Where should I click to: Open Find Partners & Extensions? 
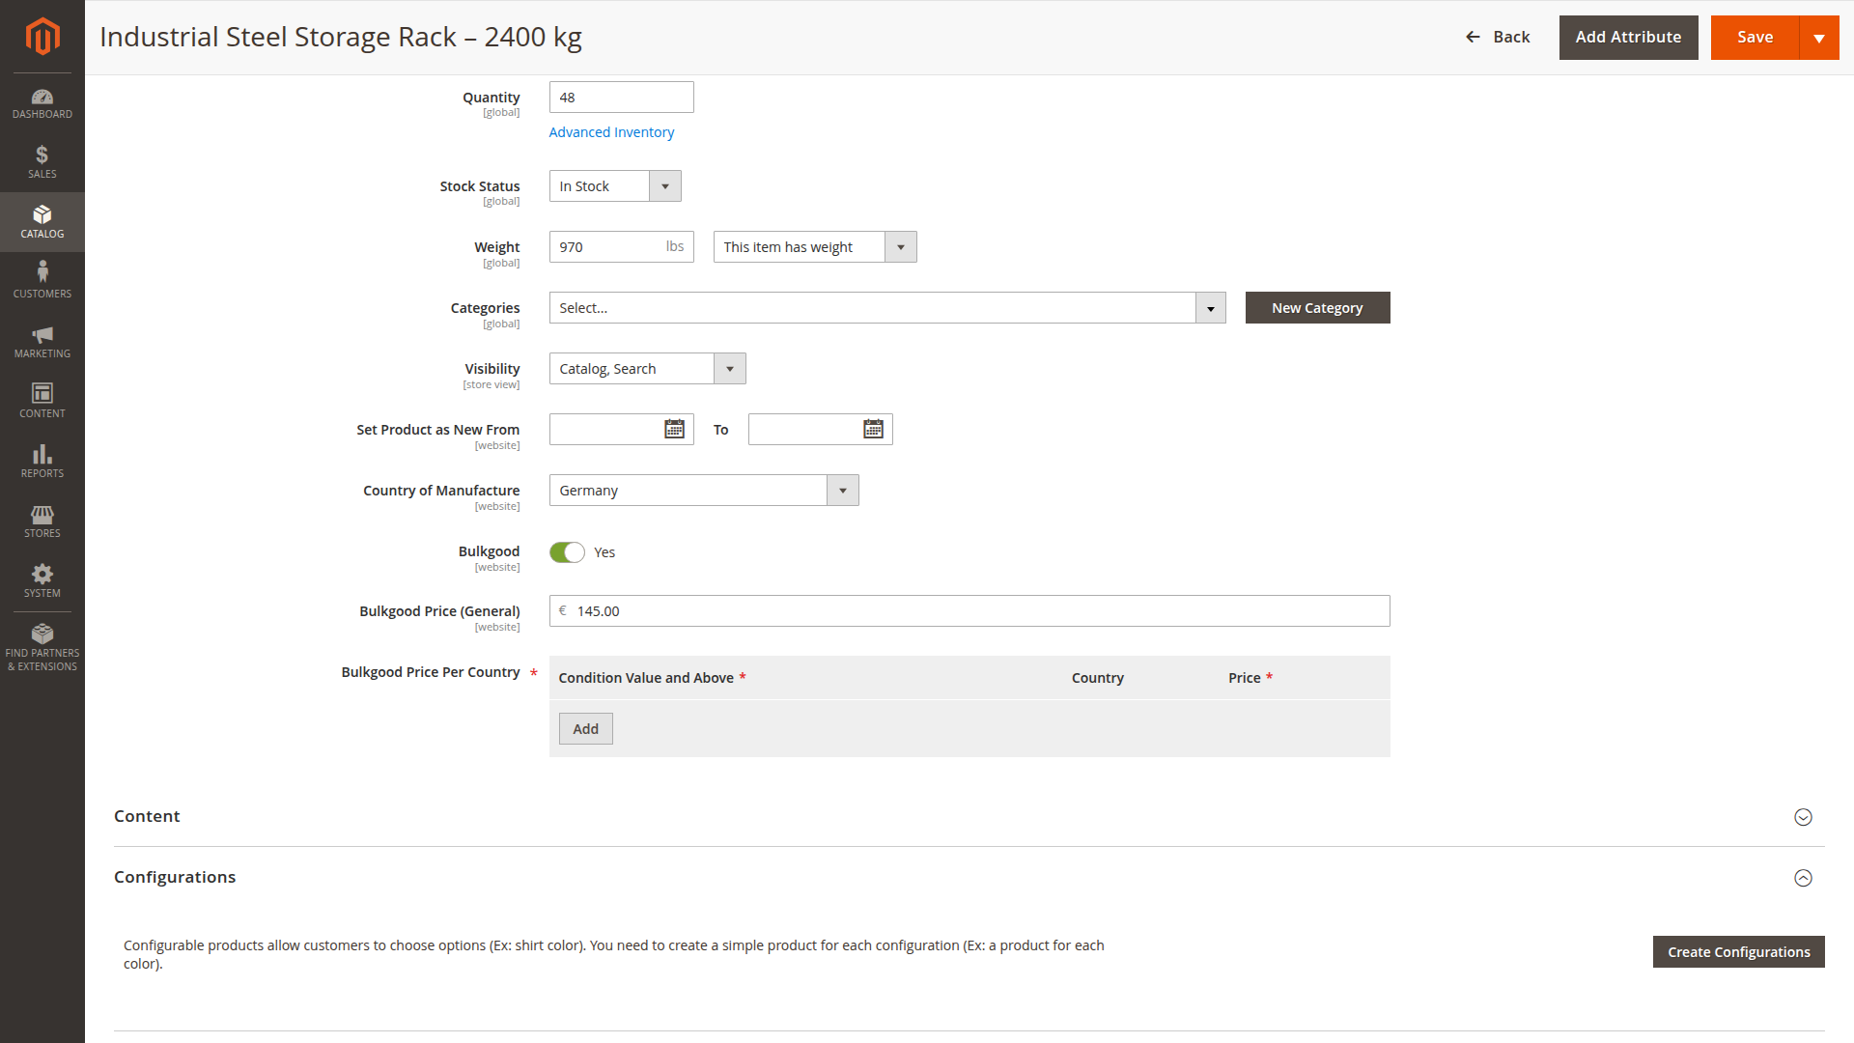[x=42, y=648]
